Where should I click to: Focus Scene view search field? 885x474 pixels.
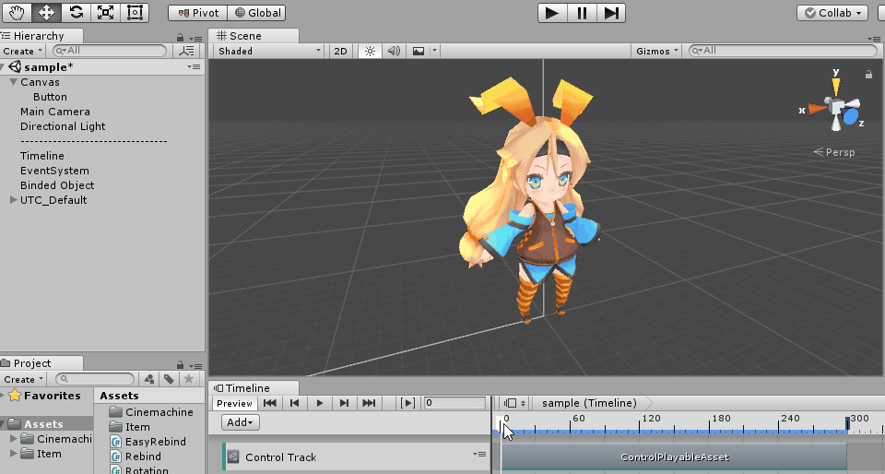pyautogui.click(x=783, y=51)
